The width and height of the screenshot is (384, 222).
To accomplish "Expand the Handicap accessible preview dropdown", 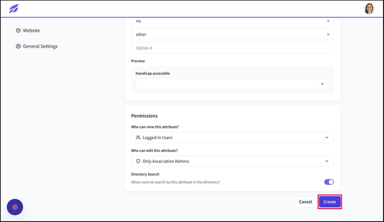I will tap(232, 84).
